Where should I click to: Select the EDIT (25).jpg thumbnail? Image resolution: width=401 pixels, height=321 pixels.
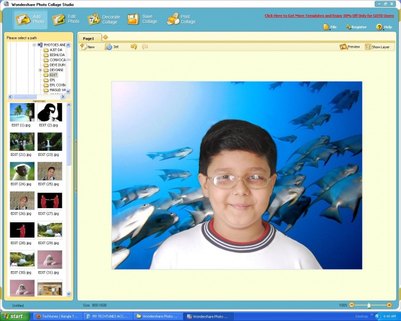50,171
